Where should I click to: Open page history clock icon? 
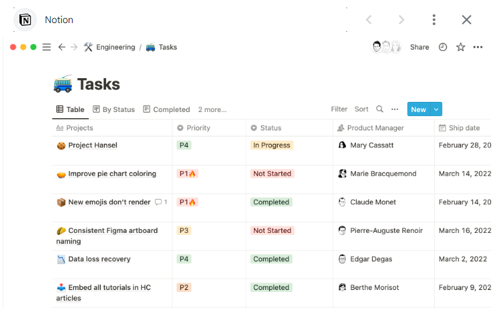pyautogui.click(x=443, y=47)
